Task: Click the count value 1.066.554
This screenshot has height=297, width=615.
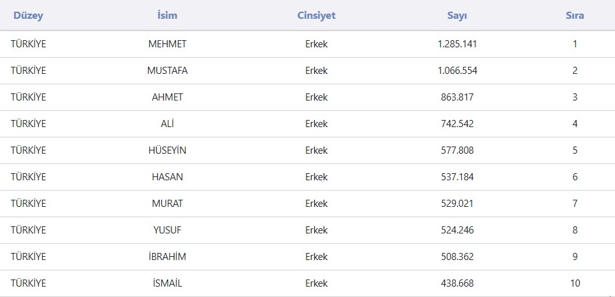Action: pos(457,71)
